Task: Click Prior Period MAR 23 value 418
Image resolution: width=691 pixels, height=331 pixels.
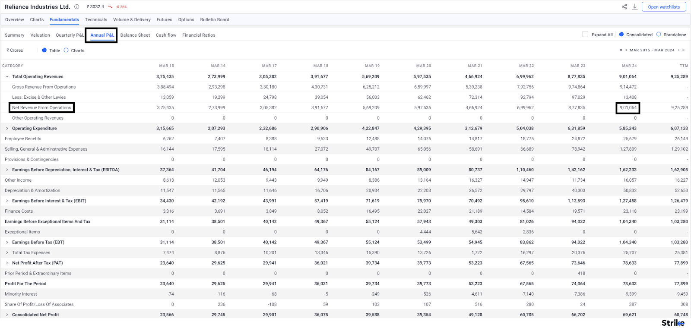Action: pyautogui.click(x=582, y=273)
